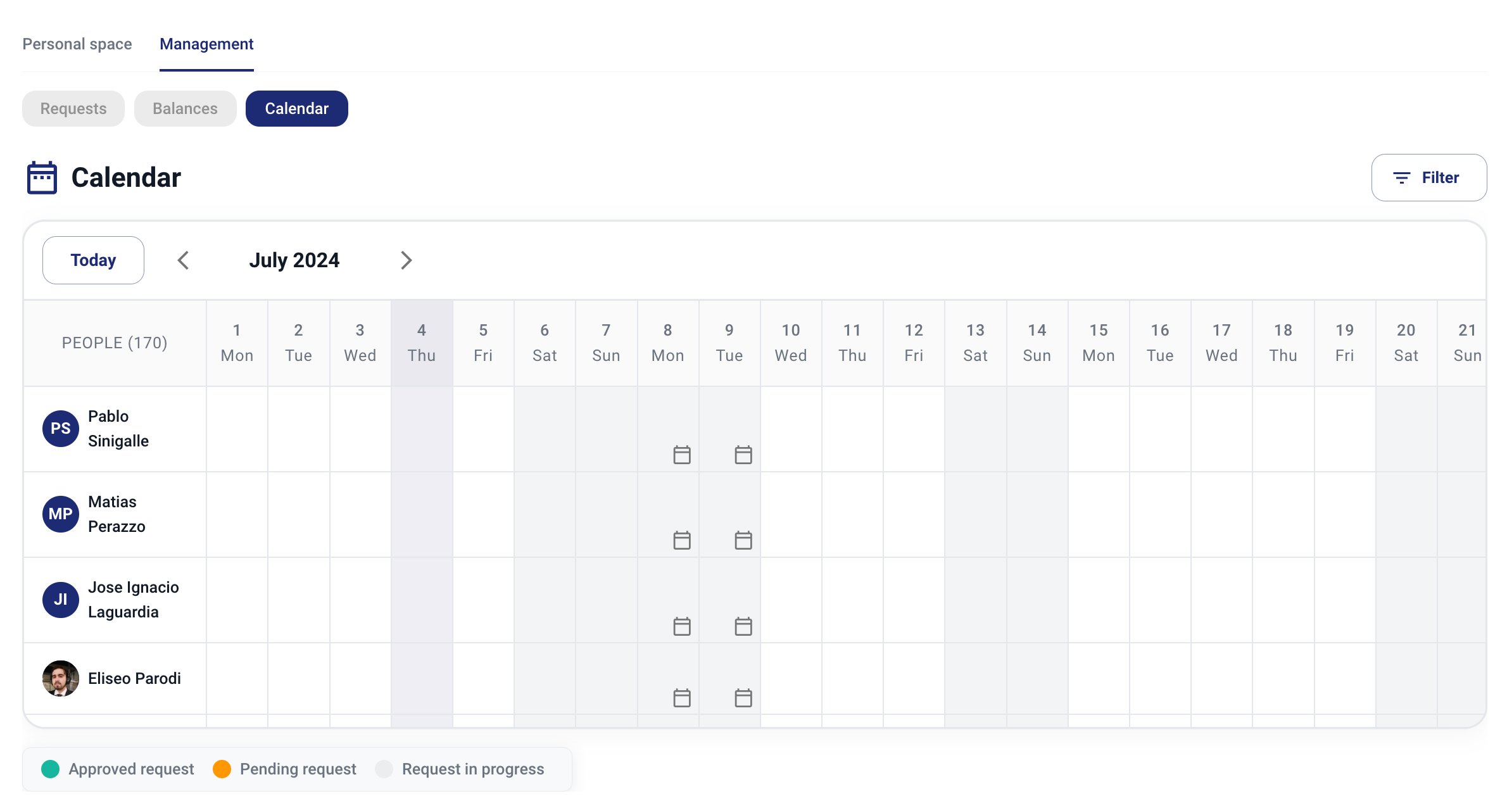Viewport: 1507px width, 808px height.
Task: Click Pablo Sinigalle's calendar icon on July 9
Action: point(743,455)
